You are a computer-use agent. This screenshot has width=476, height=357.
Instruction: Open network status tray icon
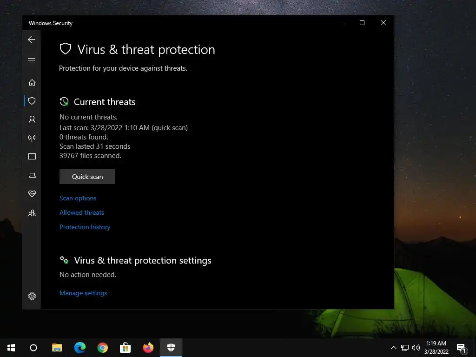coord(405,348)
